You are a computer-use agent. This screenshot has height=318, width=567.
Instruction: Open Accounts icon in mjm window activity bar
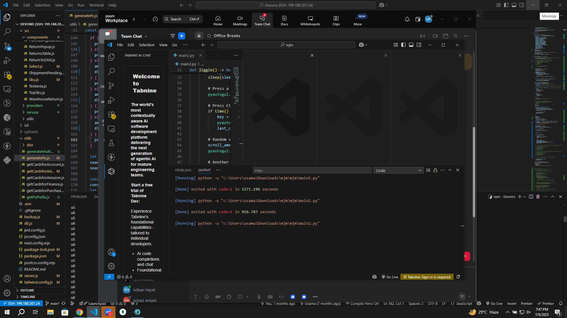pyautogui.click(x=111, y=252)
